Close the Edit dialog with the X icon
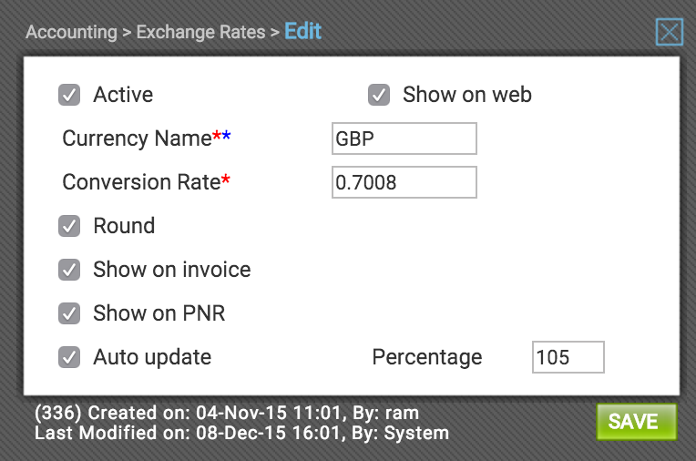The width and height of the screenshot is (696, 461). pyautogui.click(x=670, y=32)
